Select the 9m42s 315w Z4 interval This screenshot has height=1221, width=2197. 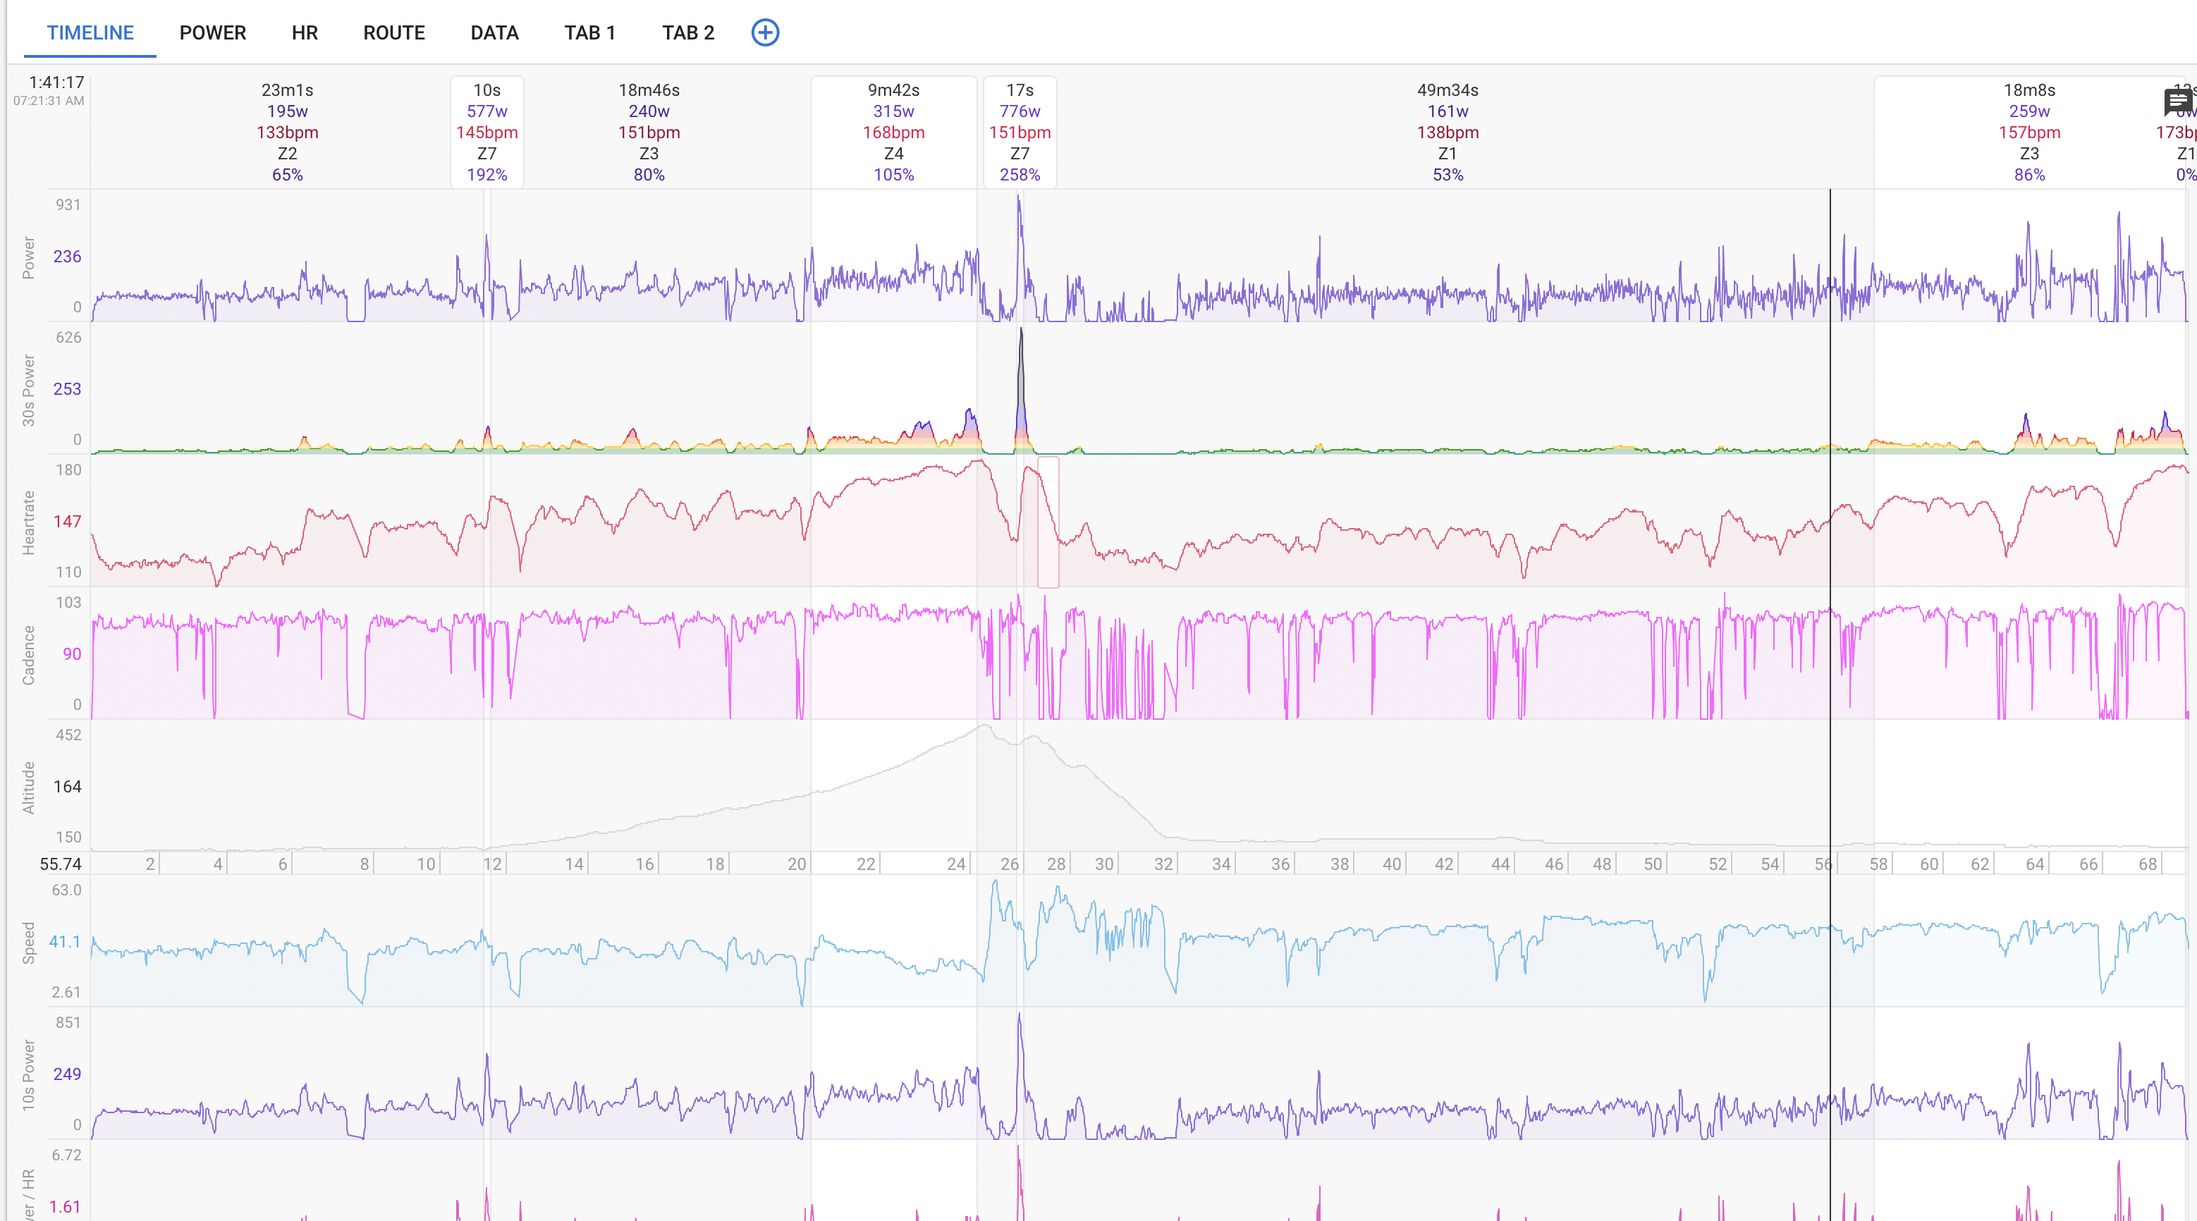894,132
